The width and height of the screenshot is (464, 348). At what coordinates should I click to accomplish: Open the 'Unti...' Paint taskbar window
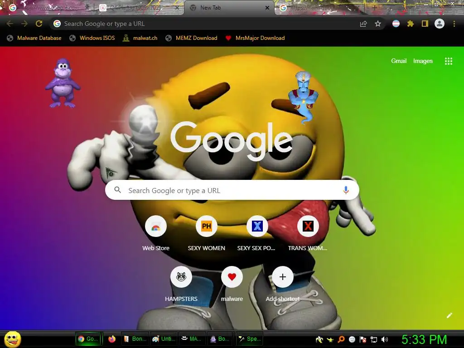tap(164, 339)
